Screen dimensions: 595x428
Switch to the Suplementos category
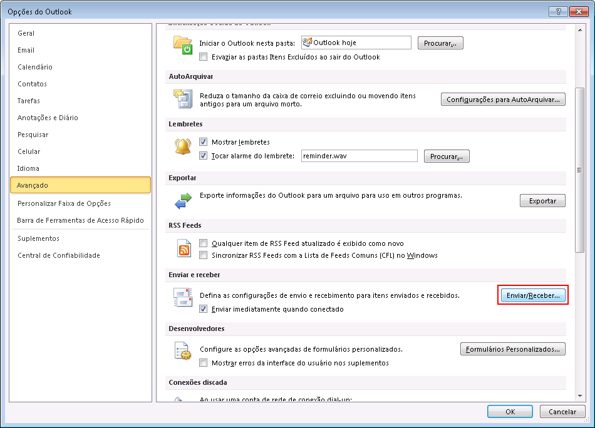[80, 238]
